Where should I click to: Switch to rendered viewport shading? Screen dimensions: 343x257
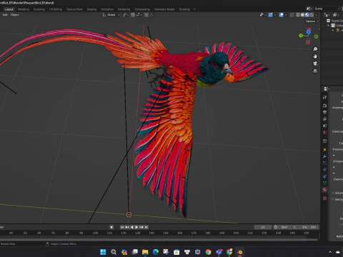(x=312, y=15)
